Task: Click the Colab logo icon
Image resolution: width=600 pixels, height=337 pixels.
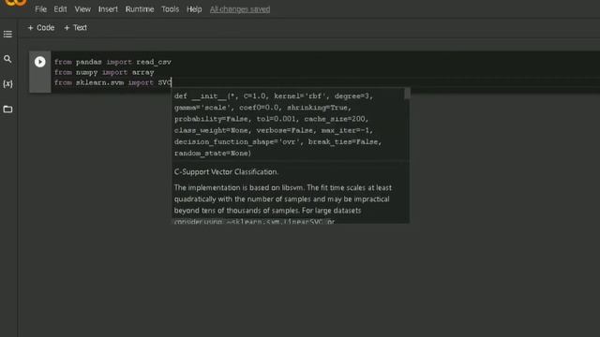Action: [16, 3]
